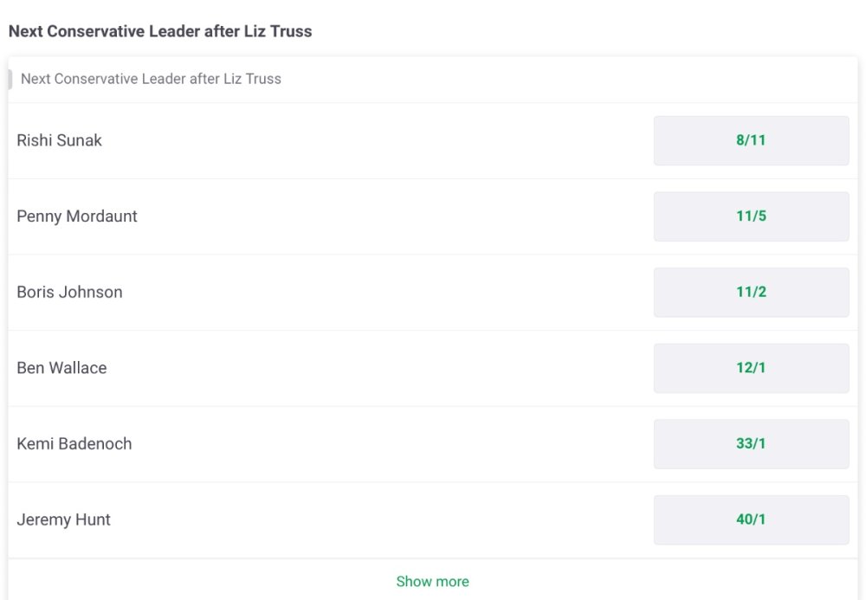Select the Boris Johnson name text
This screenshot has height=600, width=866.
[69, 292]
